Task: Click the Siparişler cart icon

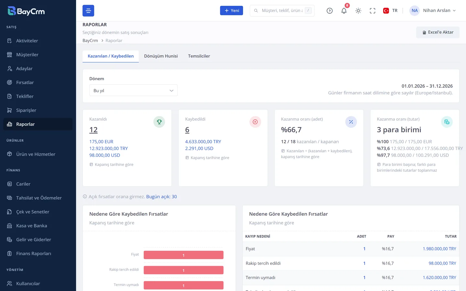Action: [x=10, y=110]
